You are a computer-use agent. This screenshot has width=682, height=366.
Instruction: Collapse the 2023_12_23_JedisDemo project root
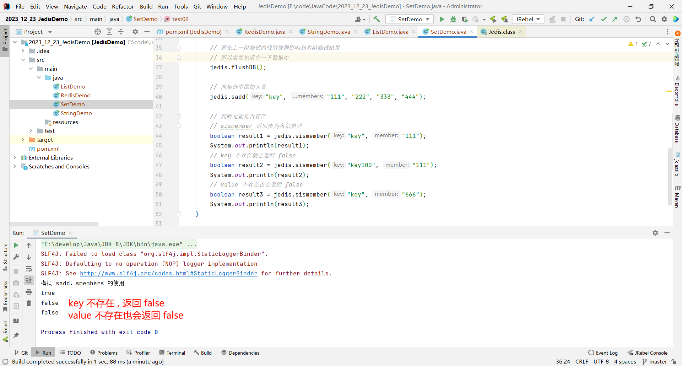click(x=15, y=42)
